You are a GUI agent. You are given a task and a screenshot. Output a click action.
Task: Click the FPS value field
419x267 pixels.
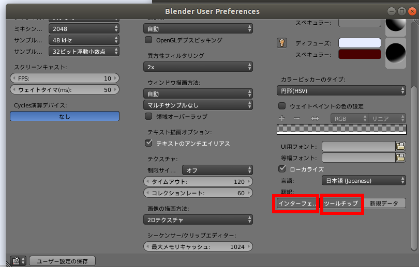65,78
